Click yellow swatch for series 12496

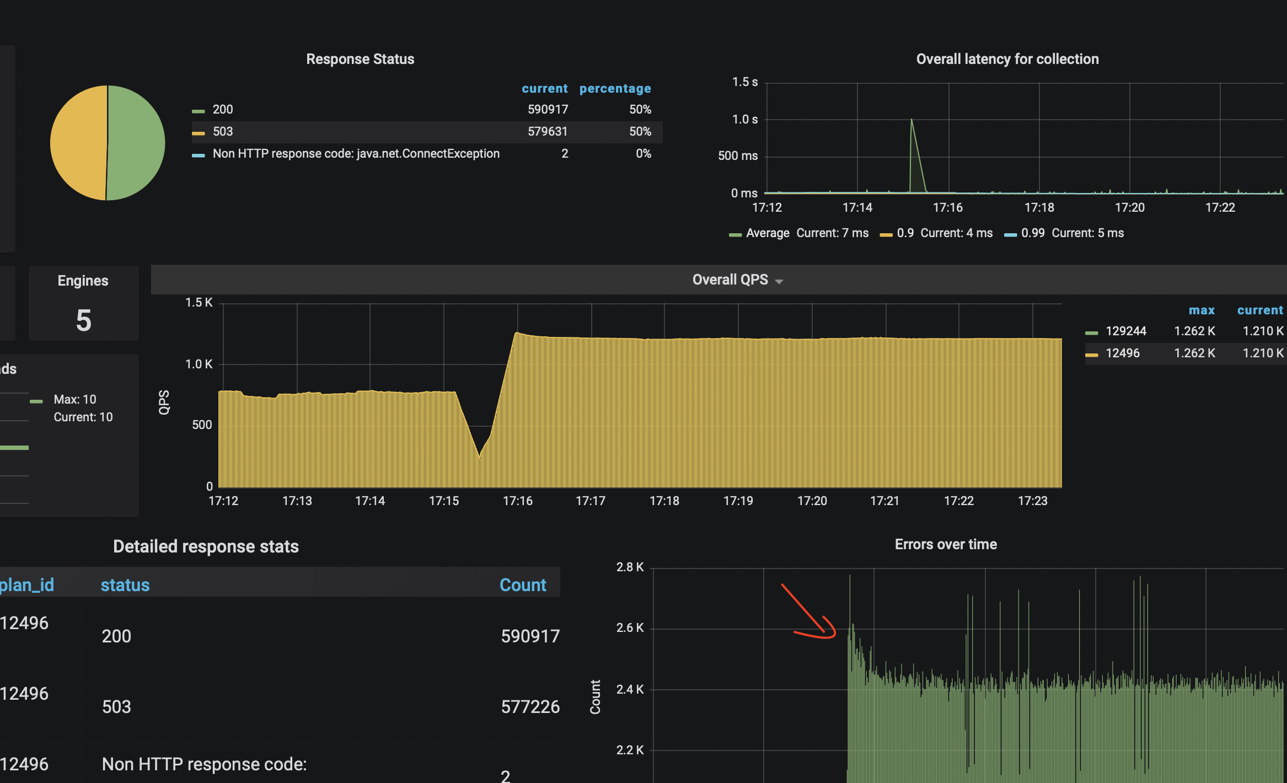click(1091, 355)
